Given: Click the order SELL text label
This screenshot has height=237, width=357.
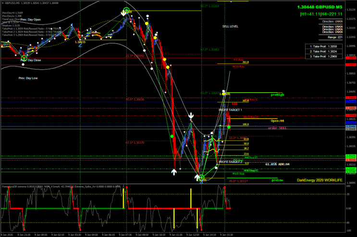Looking at the screenshot, I should click(277, 128).
